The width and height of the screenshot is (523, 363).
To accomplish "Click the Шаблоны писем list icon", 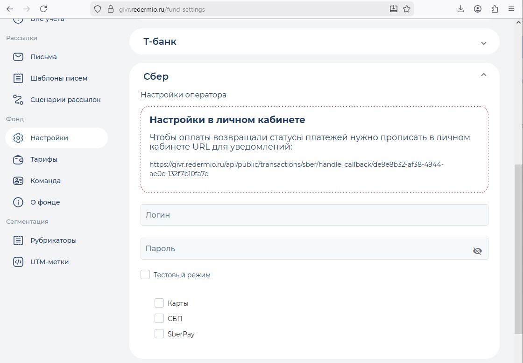I will coord(18,78).
